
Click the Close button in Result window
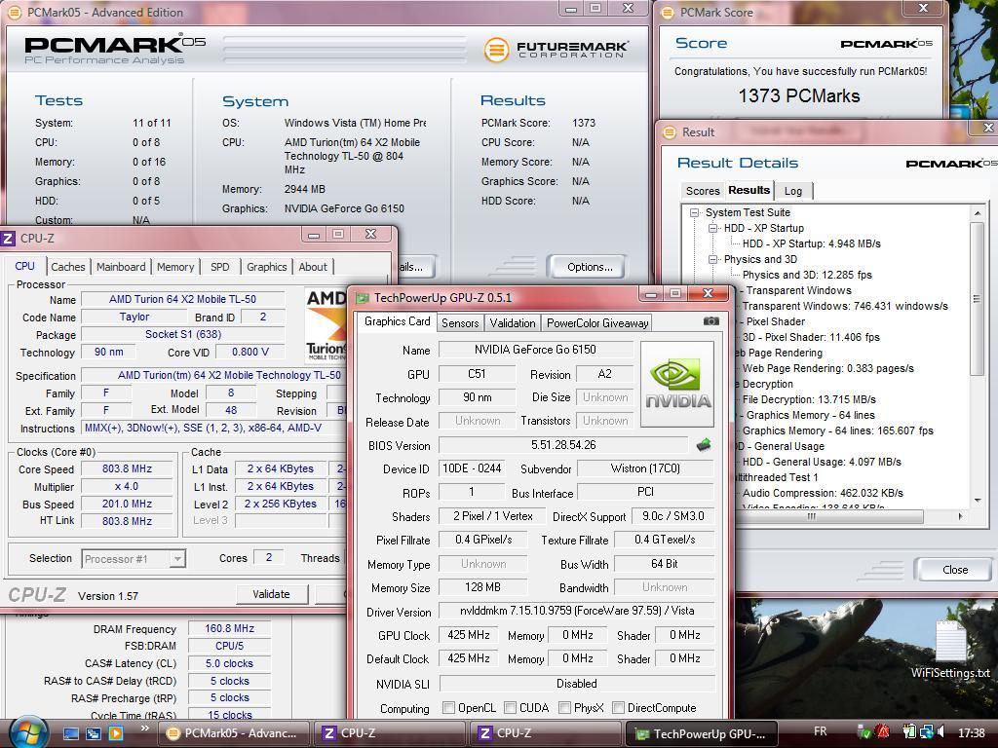(954, 569)
